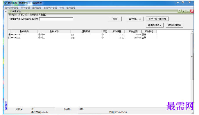Open the 基础数据管理 menu
Image resolution: width=199 pixels, height=115 pixels.
[x=12, y=8]
